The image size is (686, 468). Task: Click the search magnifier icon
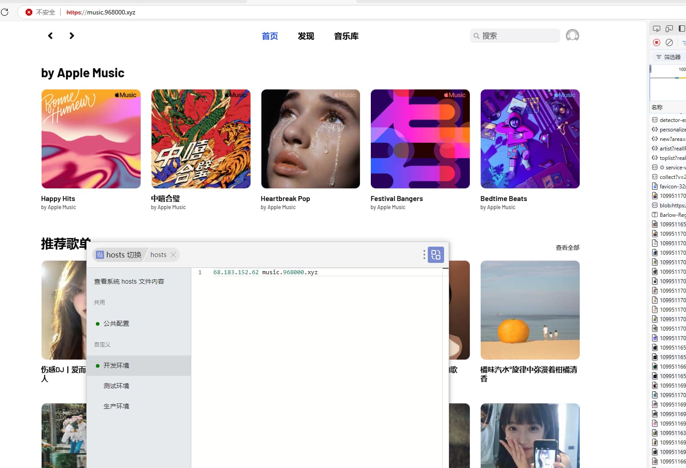[476, 36]
